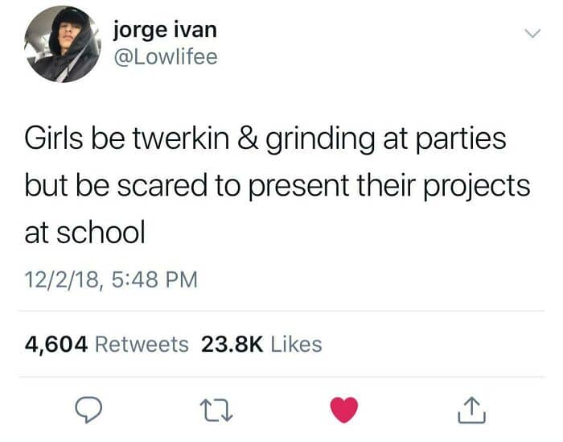View the 23.8K Likes list
563x442 pixels.
tap(261, 345)
